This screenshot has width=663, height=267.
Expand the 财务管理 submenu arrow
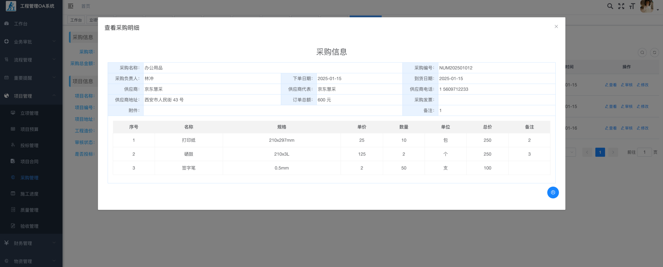click(54, 243)
